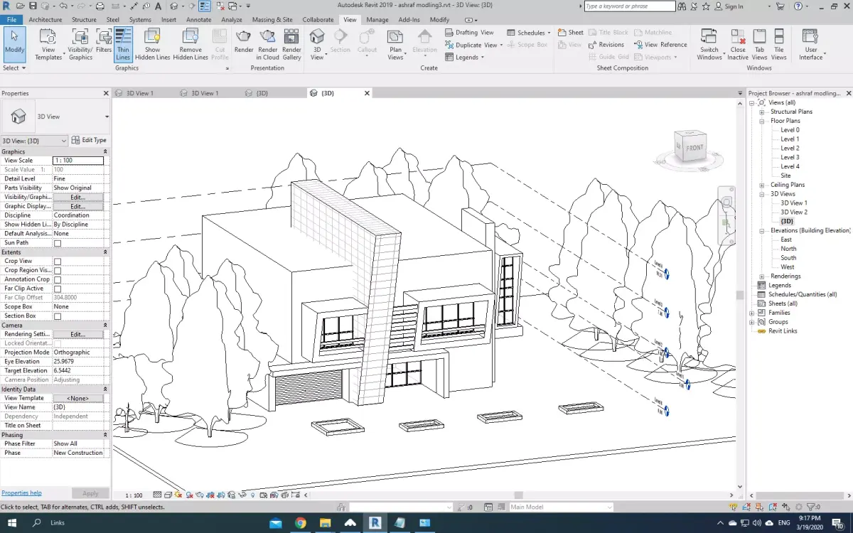Click the Thin Lines tool
This screenshot has width=853, height=533.
tap(123, 45)
